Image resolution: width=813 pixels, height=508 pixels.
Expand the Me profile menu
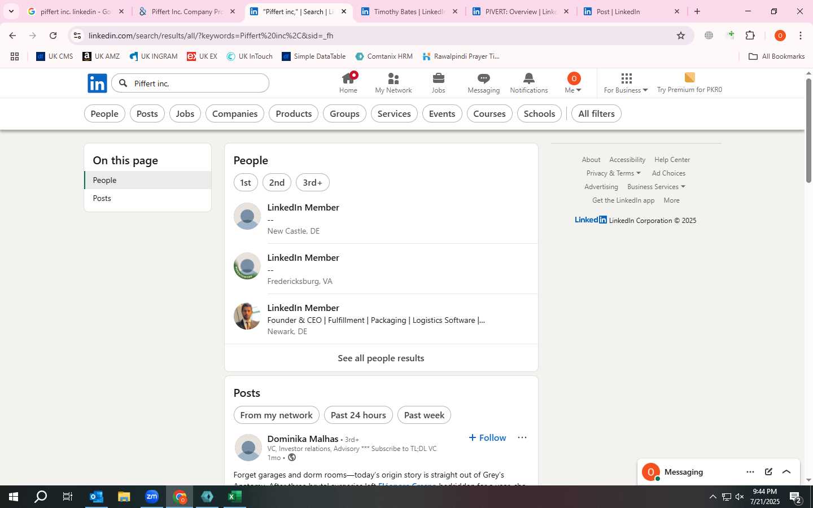click(x=573, y=83)
